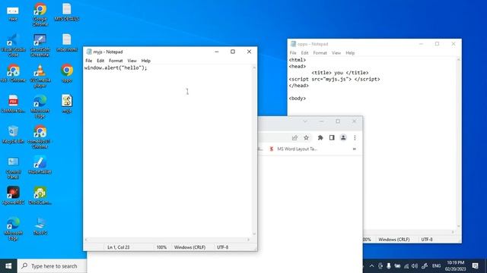Open Edit menu in oppo Notepad
This screenshot has height=273, width=487.
(x=304, y=53)
